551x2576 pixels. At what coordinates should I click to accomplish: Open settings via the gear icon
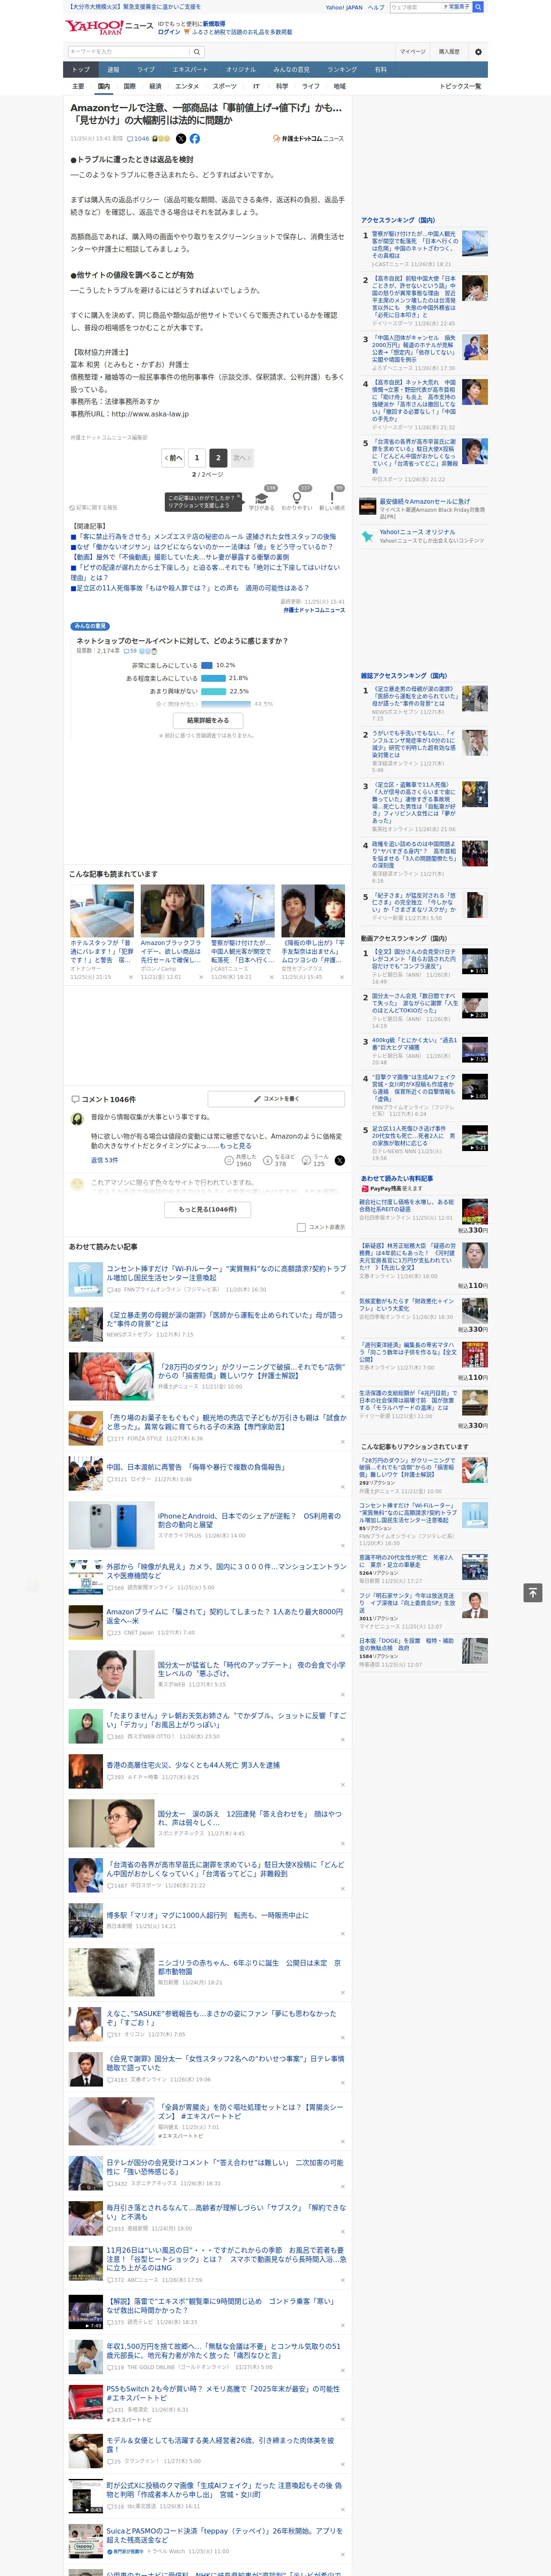[478, 52]
